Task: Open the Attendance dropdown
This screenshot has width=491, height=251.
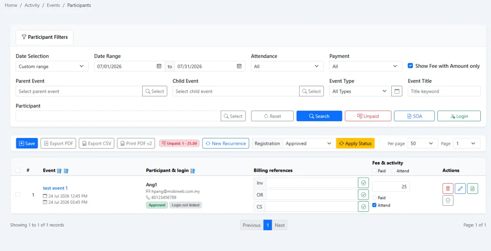Action: 287,66
